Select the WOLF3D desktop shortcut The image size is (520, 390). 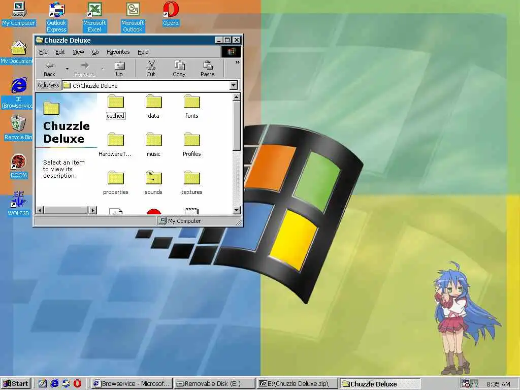[19, 204]
